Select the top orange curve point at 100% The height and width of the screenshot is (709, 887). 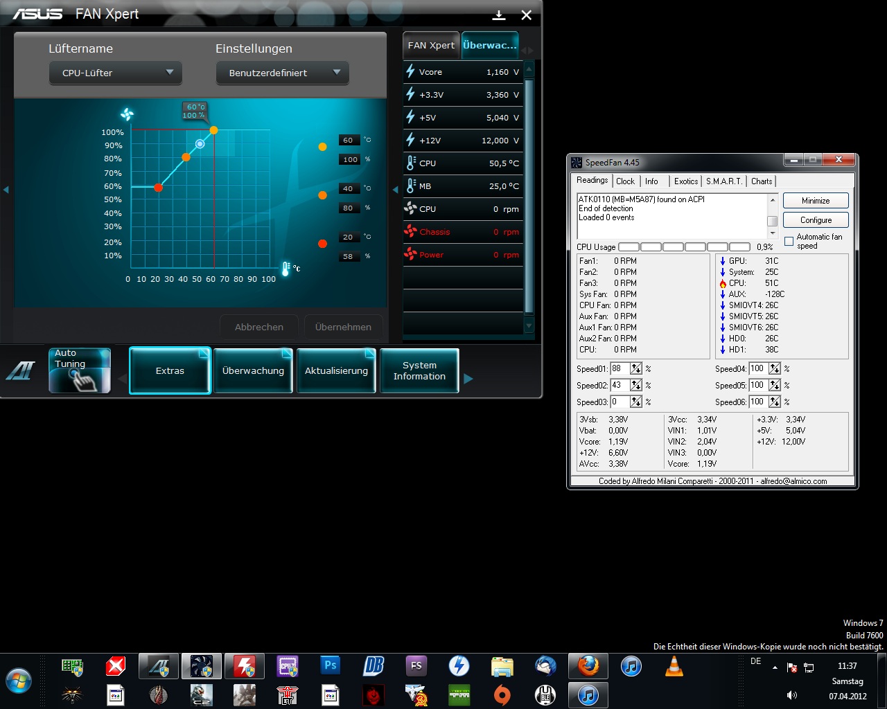click(x=213, y=130)
